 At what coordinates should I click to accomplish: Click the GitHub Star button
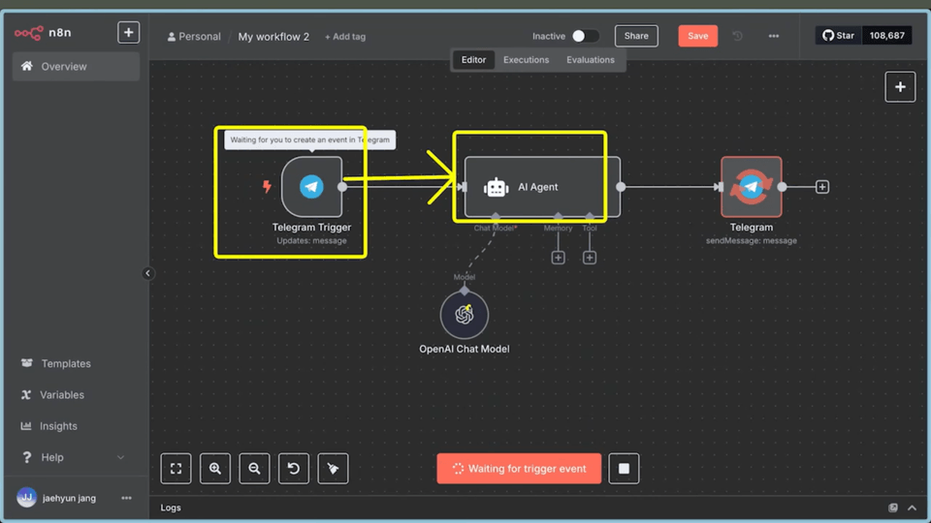(838, 36)
